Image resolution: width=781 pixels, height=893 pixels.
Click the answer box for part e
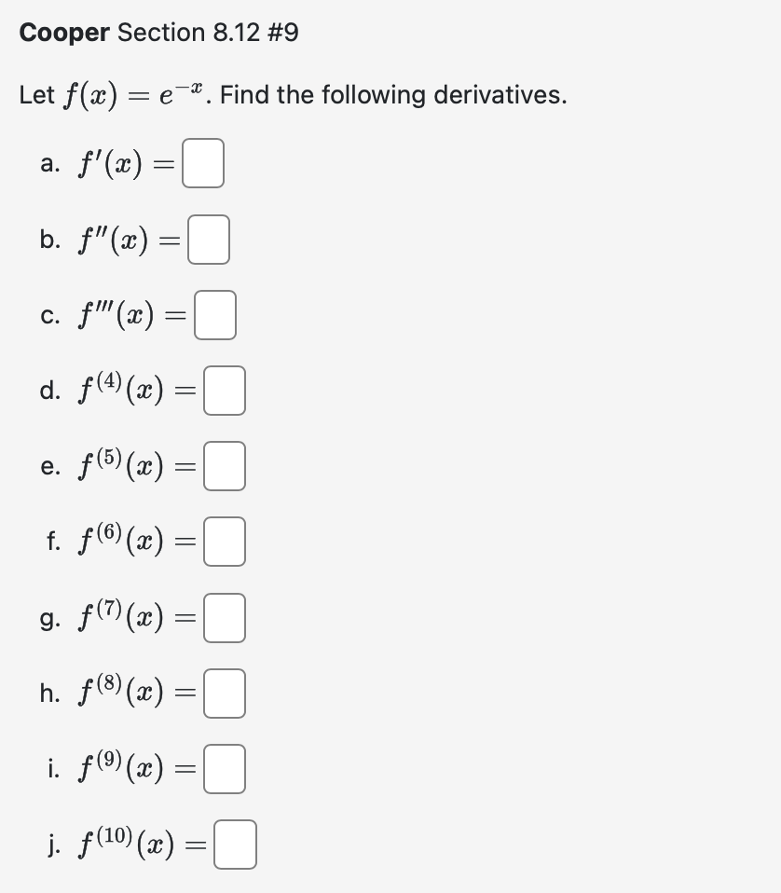point(225,466)
